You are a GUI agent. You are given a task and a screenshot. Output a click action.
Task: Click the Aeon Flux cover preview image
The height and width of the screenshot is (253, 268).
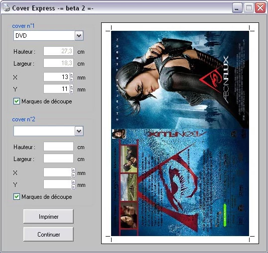click(x=180, y=133)
